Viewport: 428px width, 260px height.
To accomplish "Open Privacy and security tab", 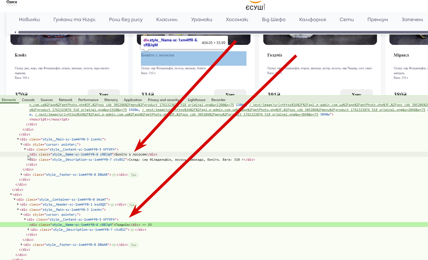I will [x=164, y=100].
